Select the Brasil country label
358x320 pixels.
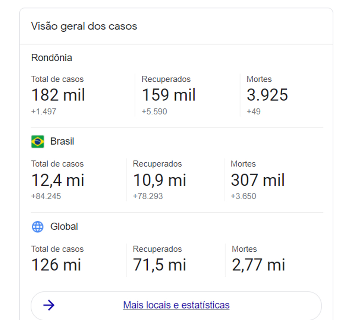tap(62, 142)
